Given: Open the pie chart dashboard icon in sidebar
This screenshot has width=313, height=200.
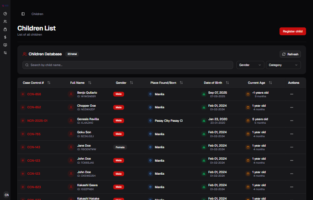Looking at the screenshot, I should tap(5, 13).
